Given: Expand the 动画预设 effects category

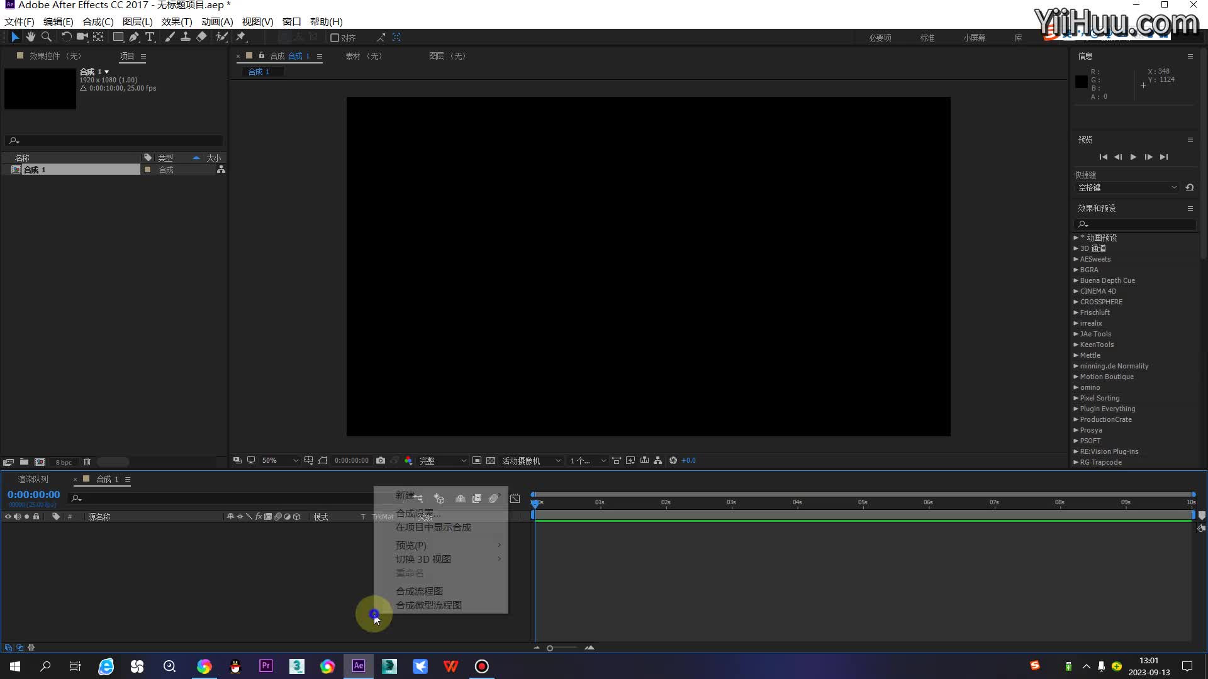Looking at the screenshot, I should (1076, 238).
